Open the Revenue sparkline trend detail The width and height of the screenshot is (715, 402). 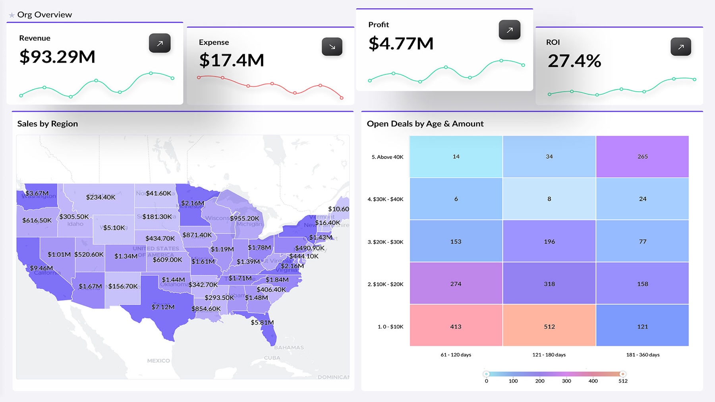[x=95, y=85]
